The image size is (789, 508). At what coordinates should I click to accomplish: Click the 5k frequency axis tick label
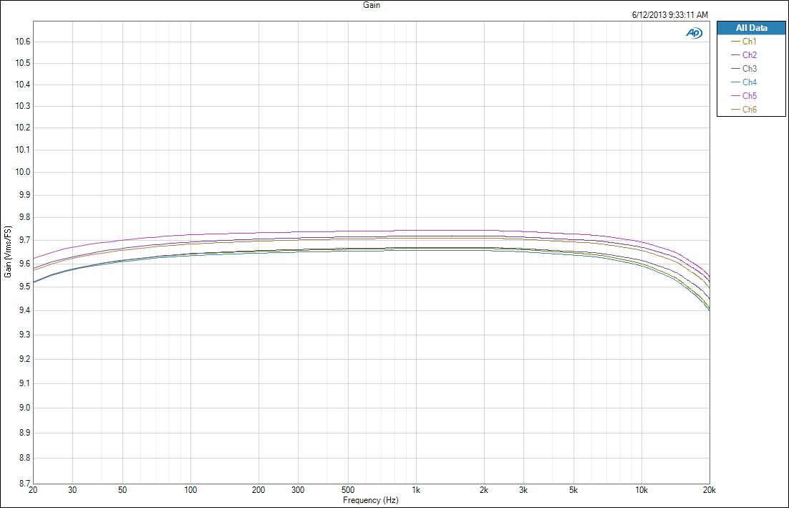coord(573,490)
